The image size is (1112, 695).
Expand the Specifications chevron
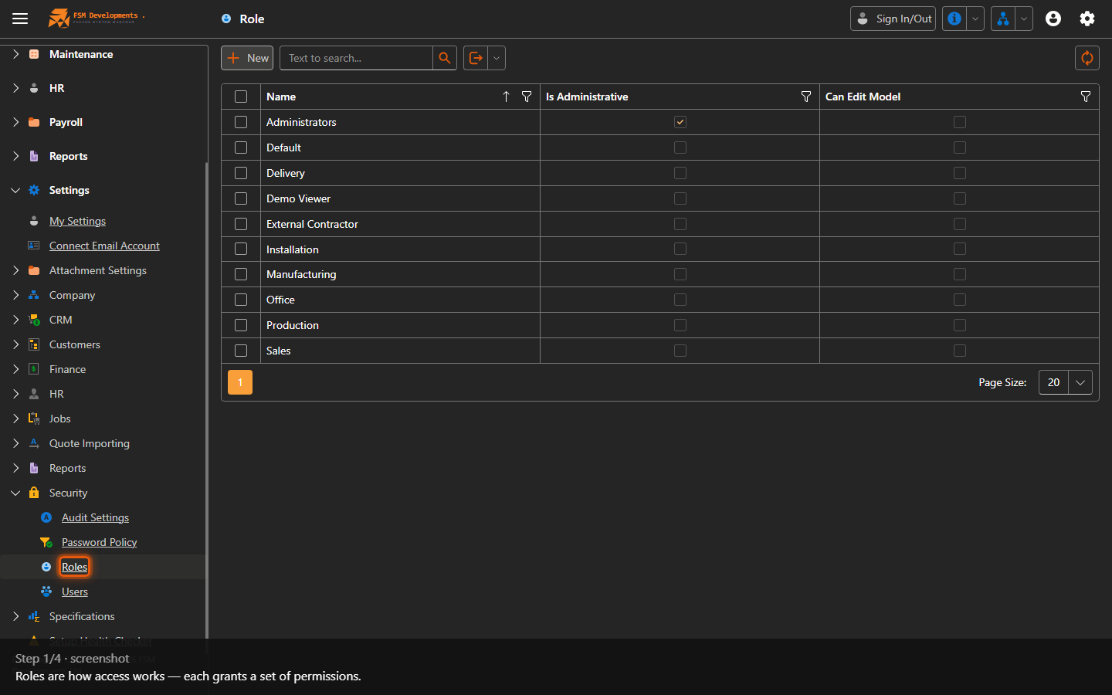coord(15,616)
